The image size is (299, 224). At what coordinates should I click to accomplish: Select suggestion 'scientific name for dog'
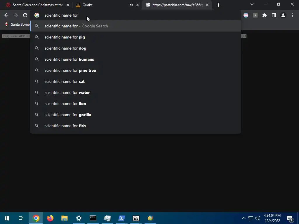[x=135, y=48]
